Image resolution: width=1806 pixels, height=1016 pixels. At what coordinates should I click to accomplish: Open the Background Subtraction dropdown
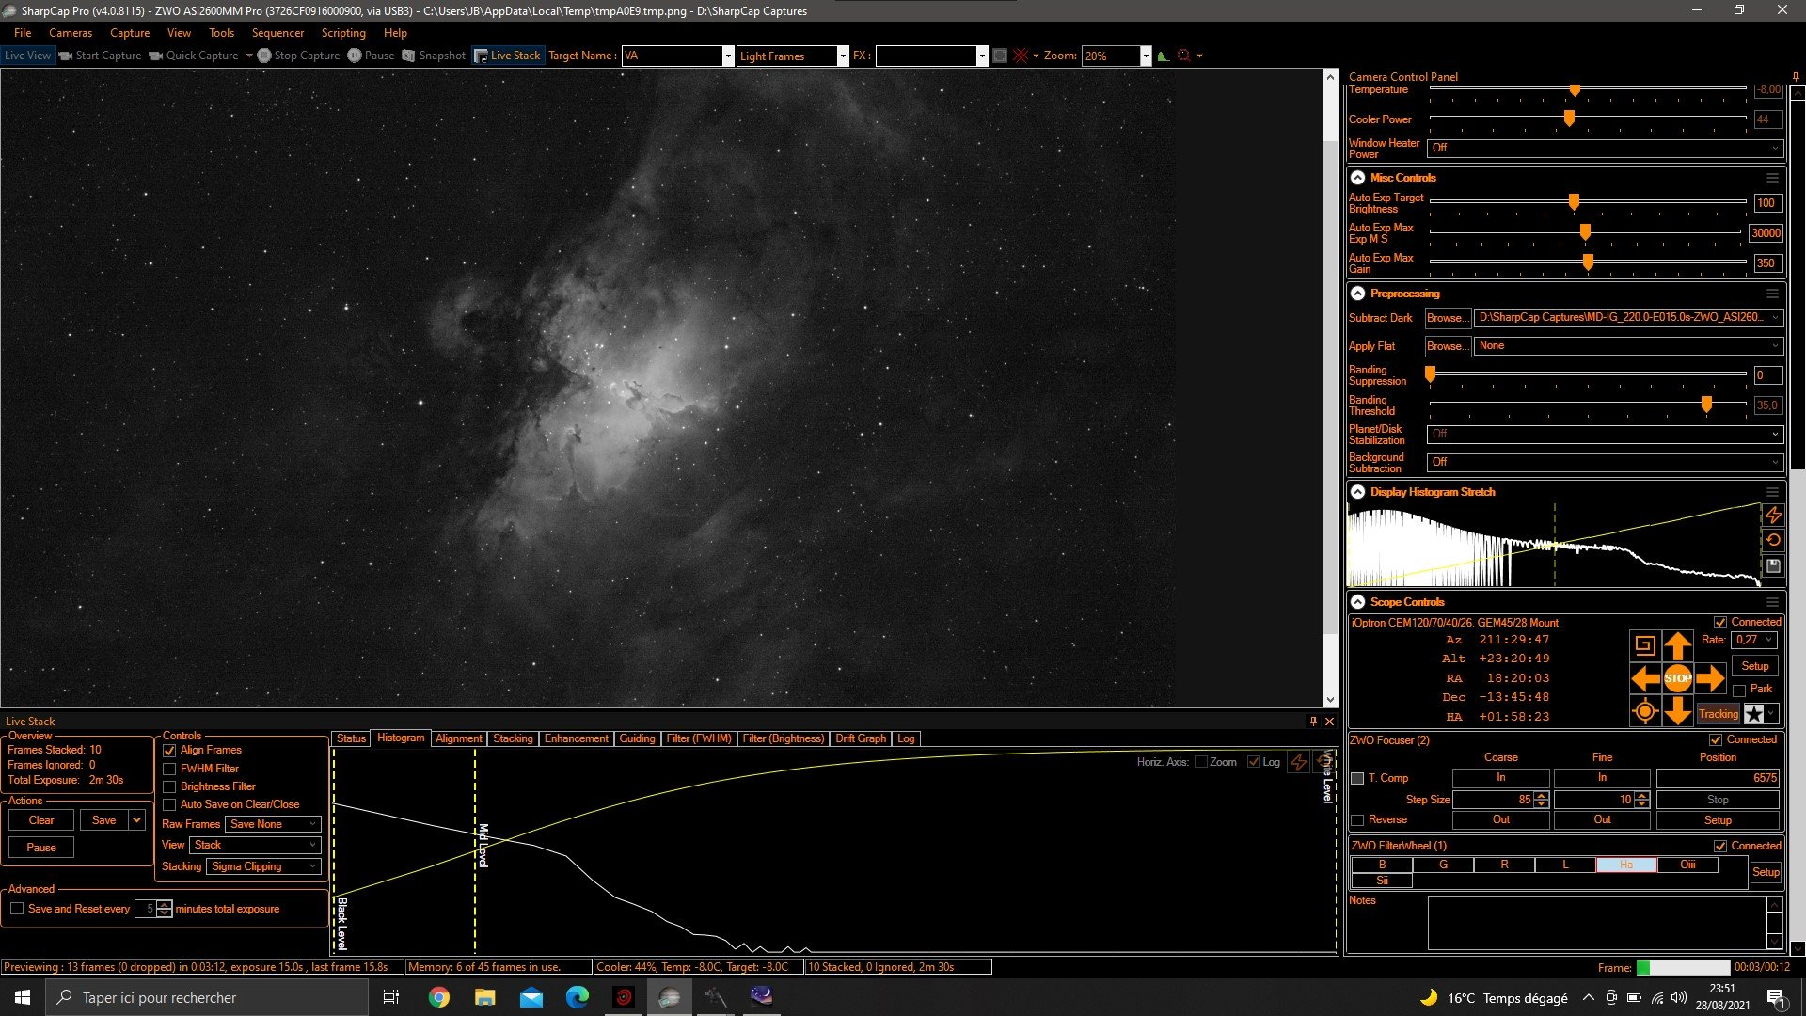tap(1605, 462)
